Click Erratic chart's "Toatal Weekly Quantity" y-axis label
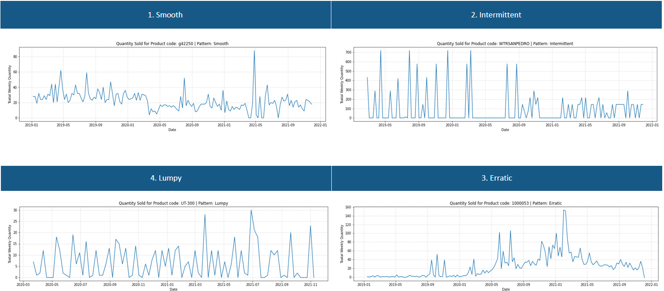The image size is (664, 291). (342, 244)
